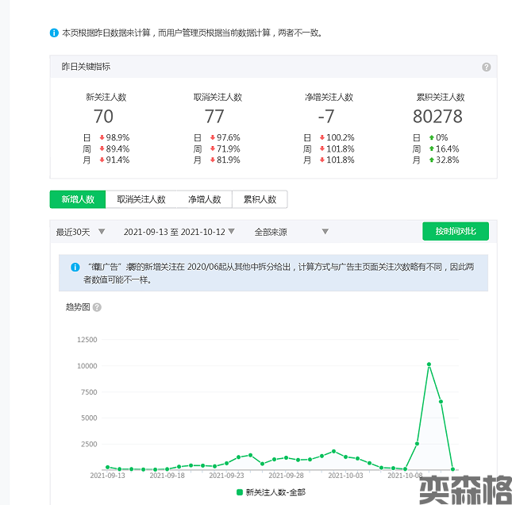Click the question mark beside 趋势图

point(97,306)
